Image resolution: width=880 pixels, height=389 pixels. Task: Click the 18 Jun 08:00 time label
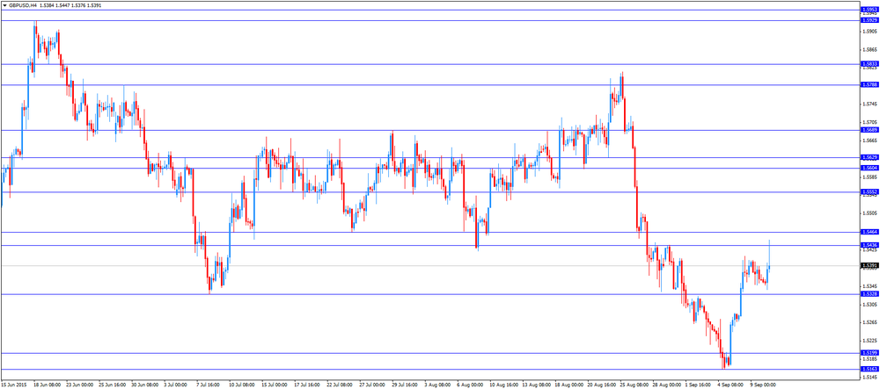47,385
